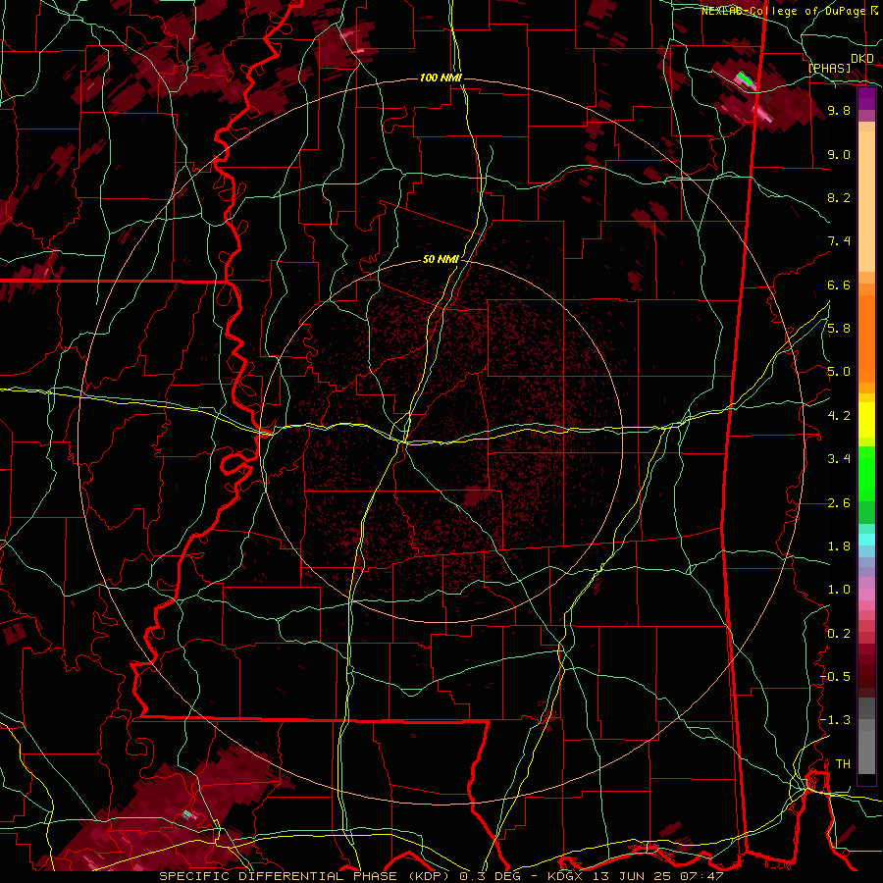
Task: Click the "DKD" legend heading
Action: [x=862, y=59]
